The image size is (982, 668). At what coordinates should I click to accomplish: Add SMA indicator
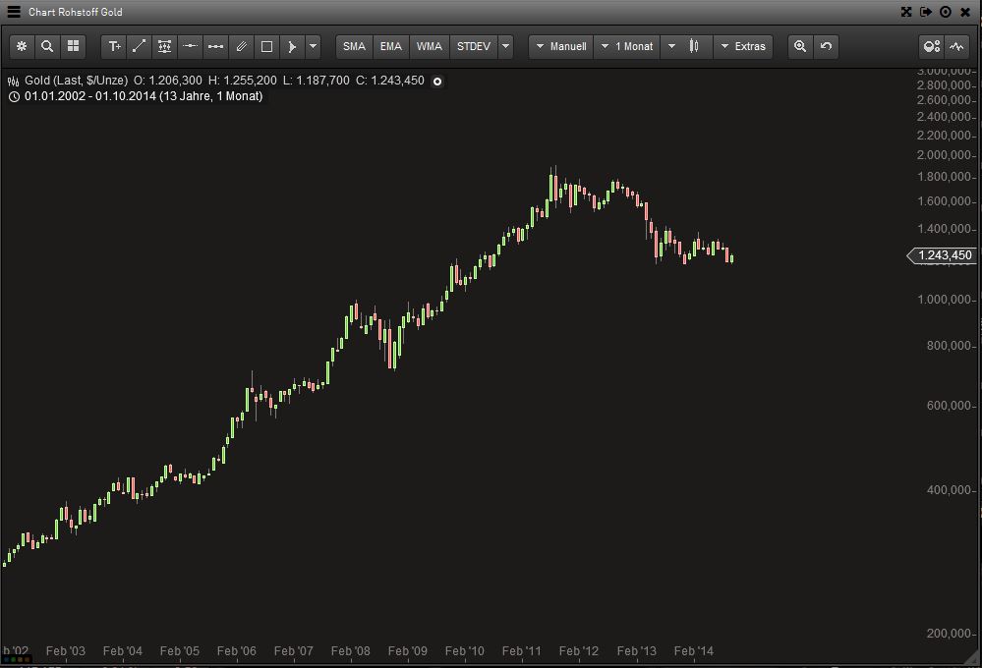[355, 46]
